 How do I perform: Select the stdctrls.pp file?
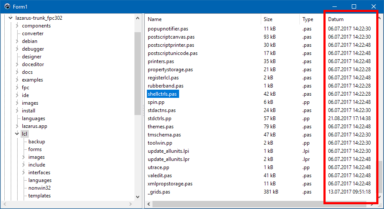tap(159, 118)
